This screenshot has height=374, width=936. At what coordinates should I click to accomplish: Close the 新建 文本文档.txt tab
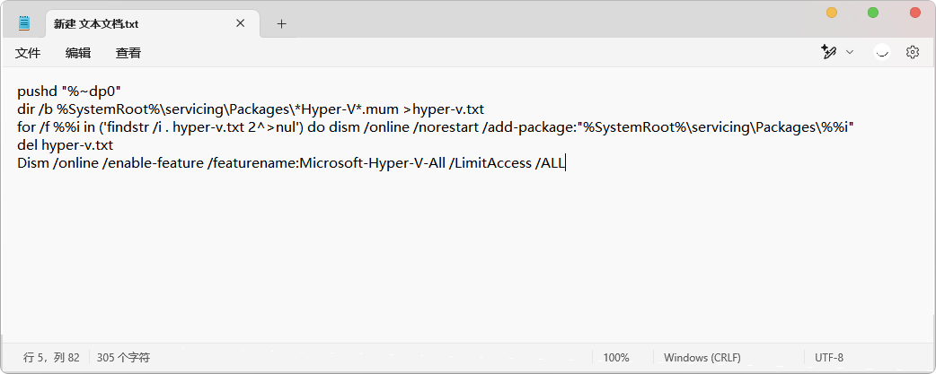click(240, 23)
